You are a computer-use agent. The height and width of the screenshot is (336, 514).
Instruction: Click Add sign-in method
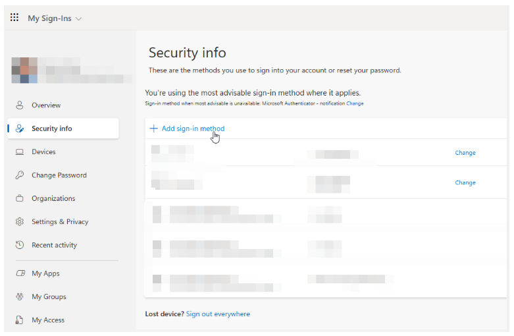(x=192, y=128)
